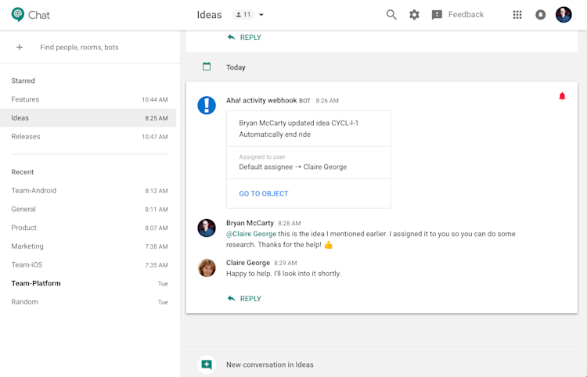Click the Feedback speech bubble icon
This screenshot has width=587, height=377.
pos(437,15)
